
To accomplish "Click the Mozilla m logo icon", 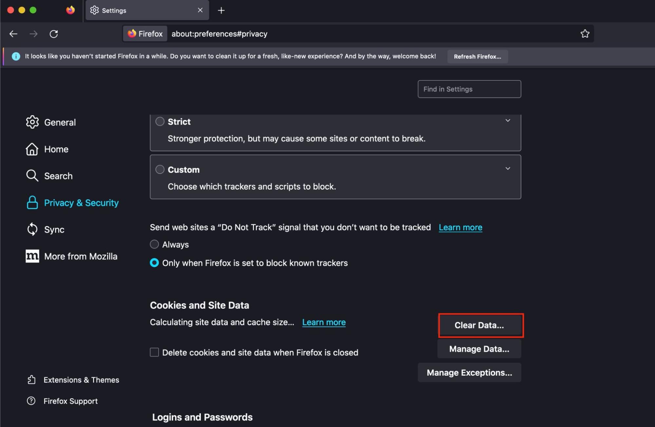I will (32, 256).
